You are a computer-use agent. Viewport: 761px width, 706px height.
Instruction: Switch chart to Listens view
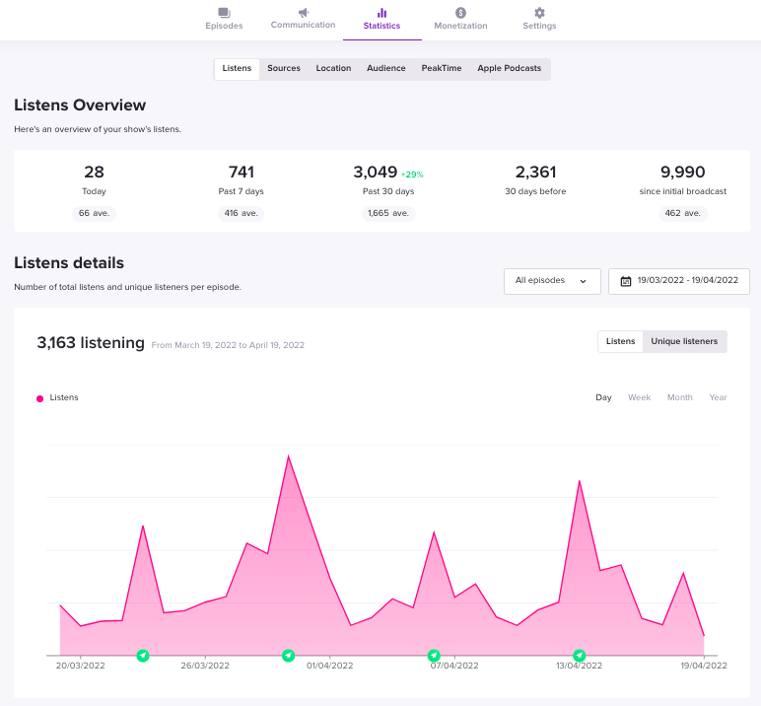tap(620, 341)
